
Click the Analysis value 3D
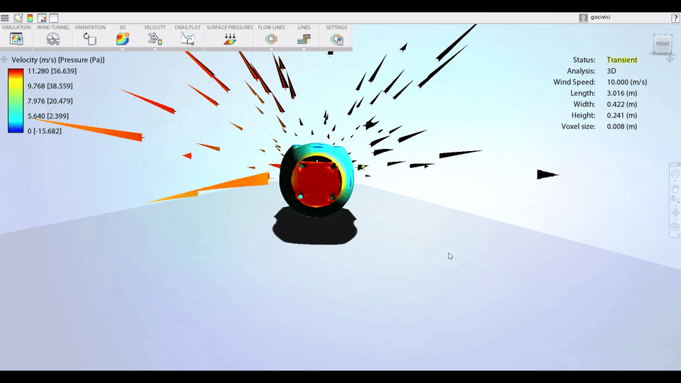pos(611,71)
